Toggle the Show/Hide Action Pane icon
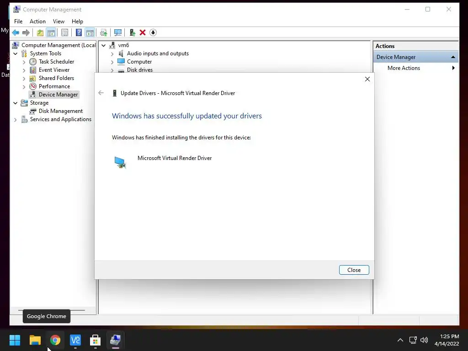Viewport: 468px width, 351px height. tap(90, 32)
